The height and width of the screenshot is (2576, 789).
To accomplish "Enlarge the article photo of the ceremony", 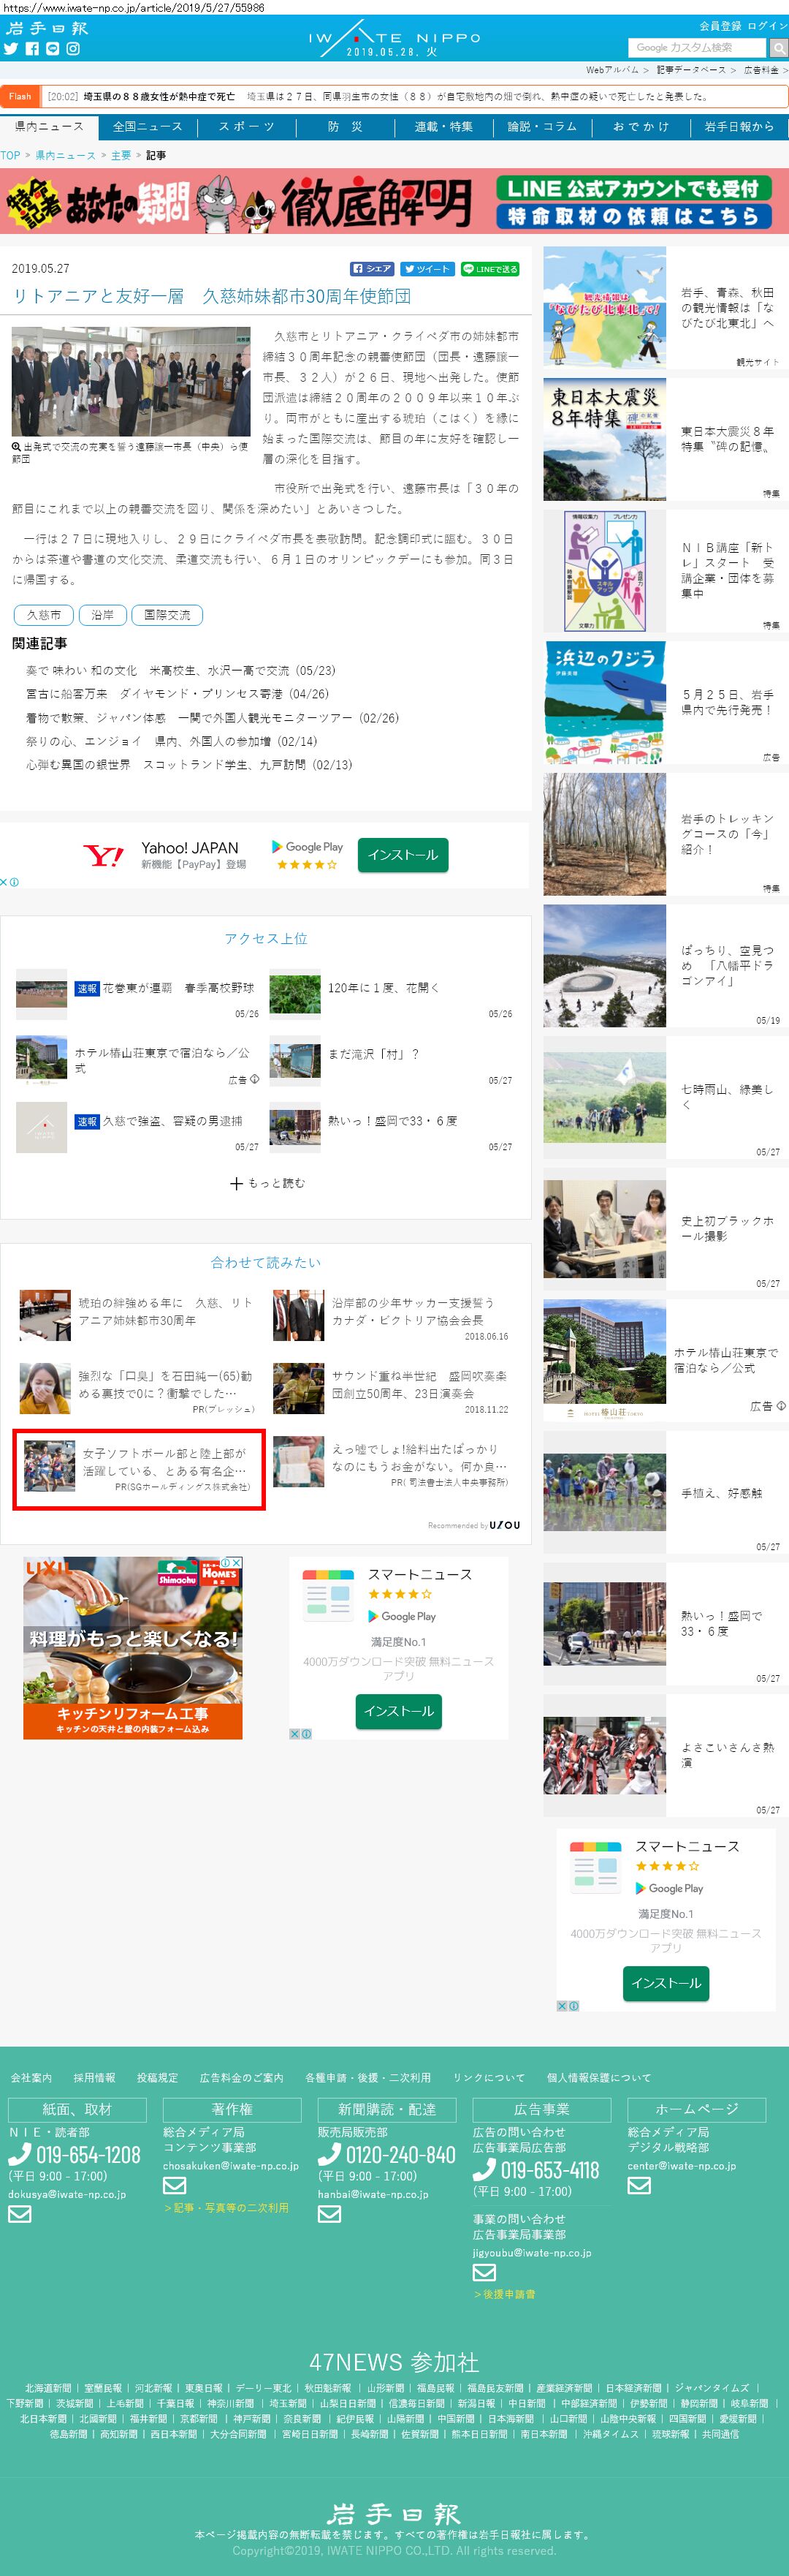I will pos(131,381).
